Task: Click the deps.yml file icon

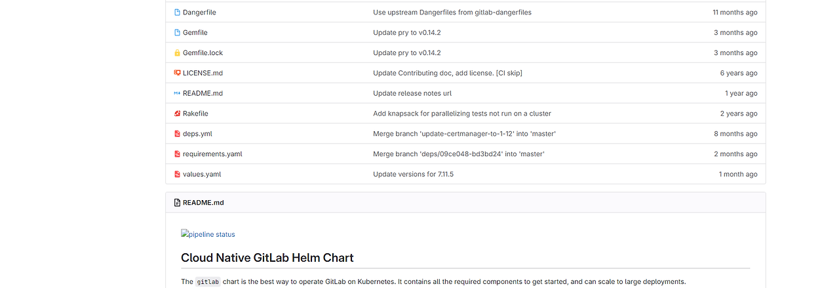Action: coord(177,134)
